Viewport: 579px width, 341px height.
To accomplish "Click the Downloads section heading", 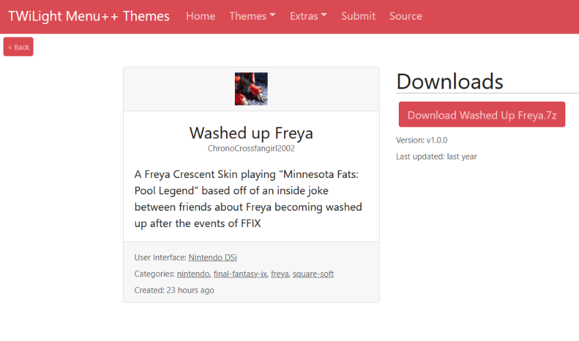I will pyautogui.click(x=450, y=81).
